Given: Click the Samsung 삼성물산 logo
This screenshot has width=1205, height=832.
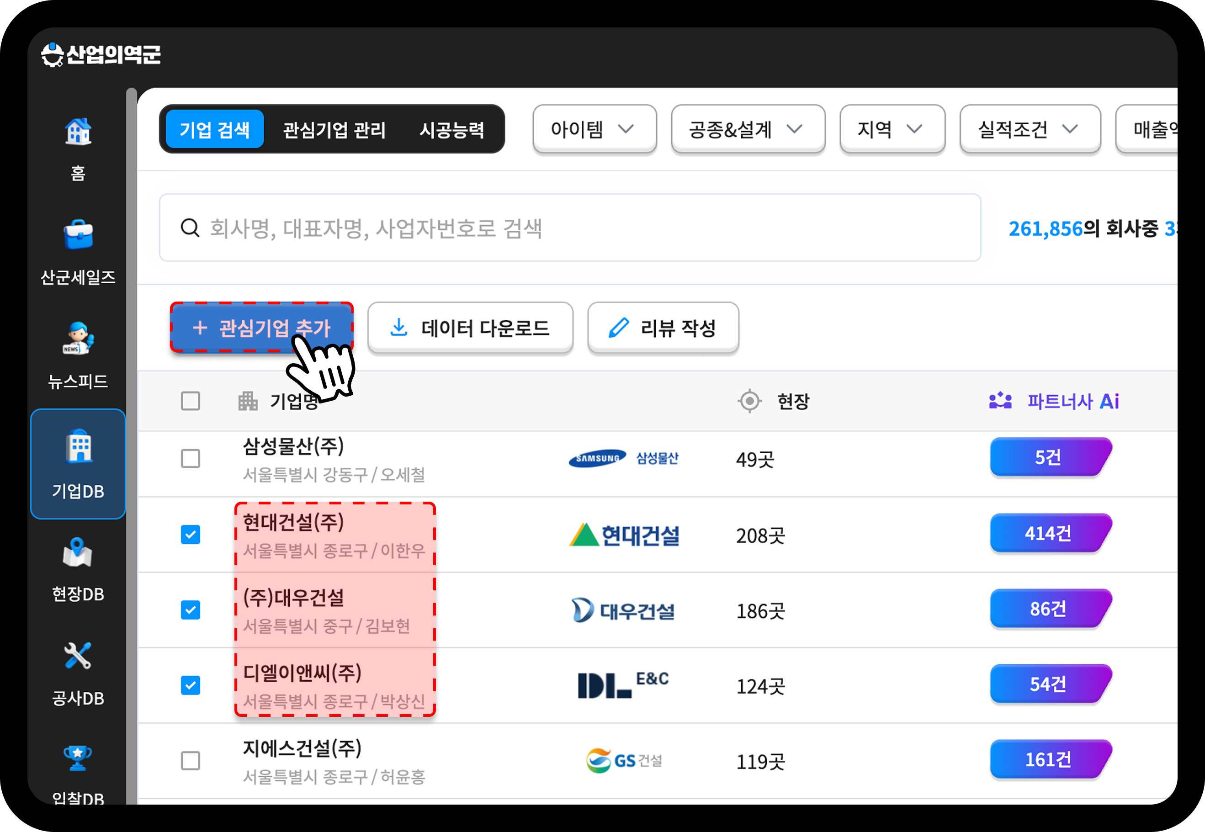Looking at the screenshot, I should (624, 458).
